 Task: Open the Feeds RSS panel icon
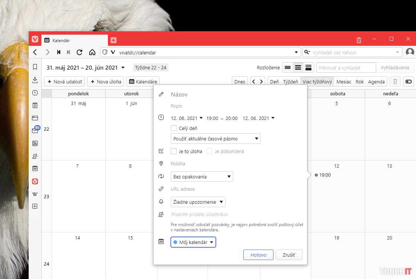(x=35, y=143)
